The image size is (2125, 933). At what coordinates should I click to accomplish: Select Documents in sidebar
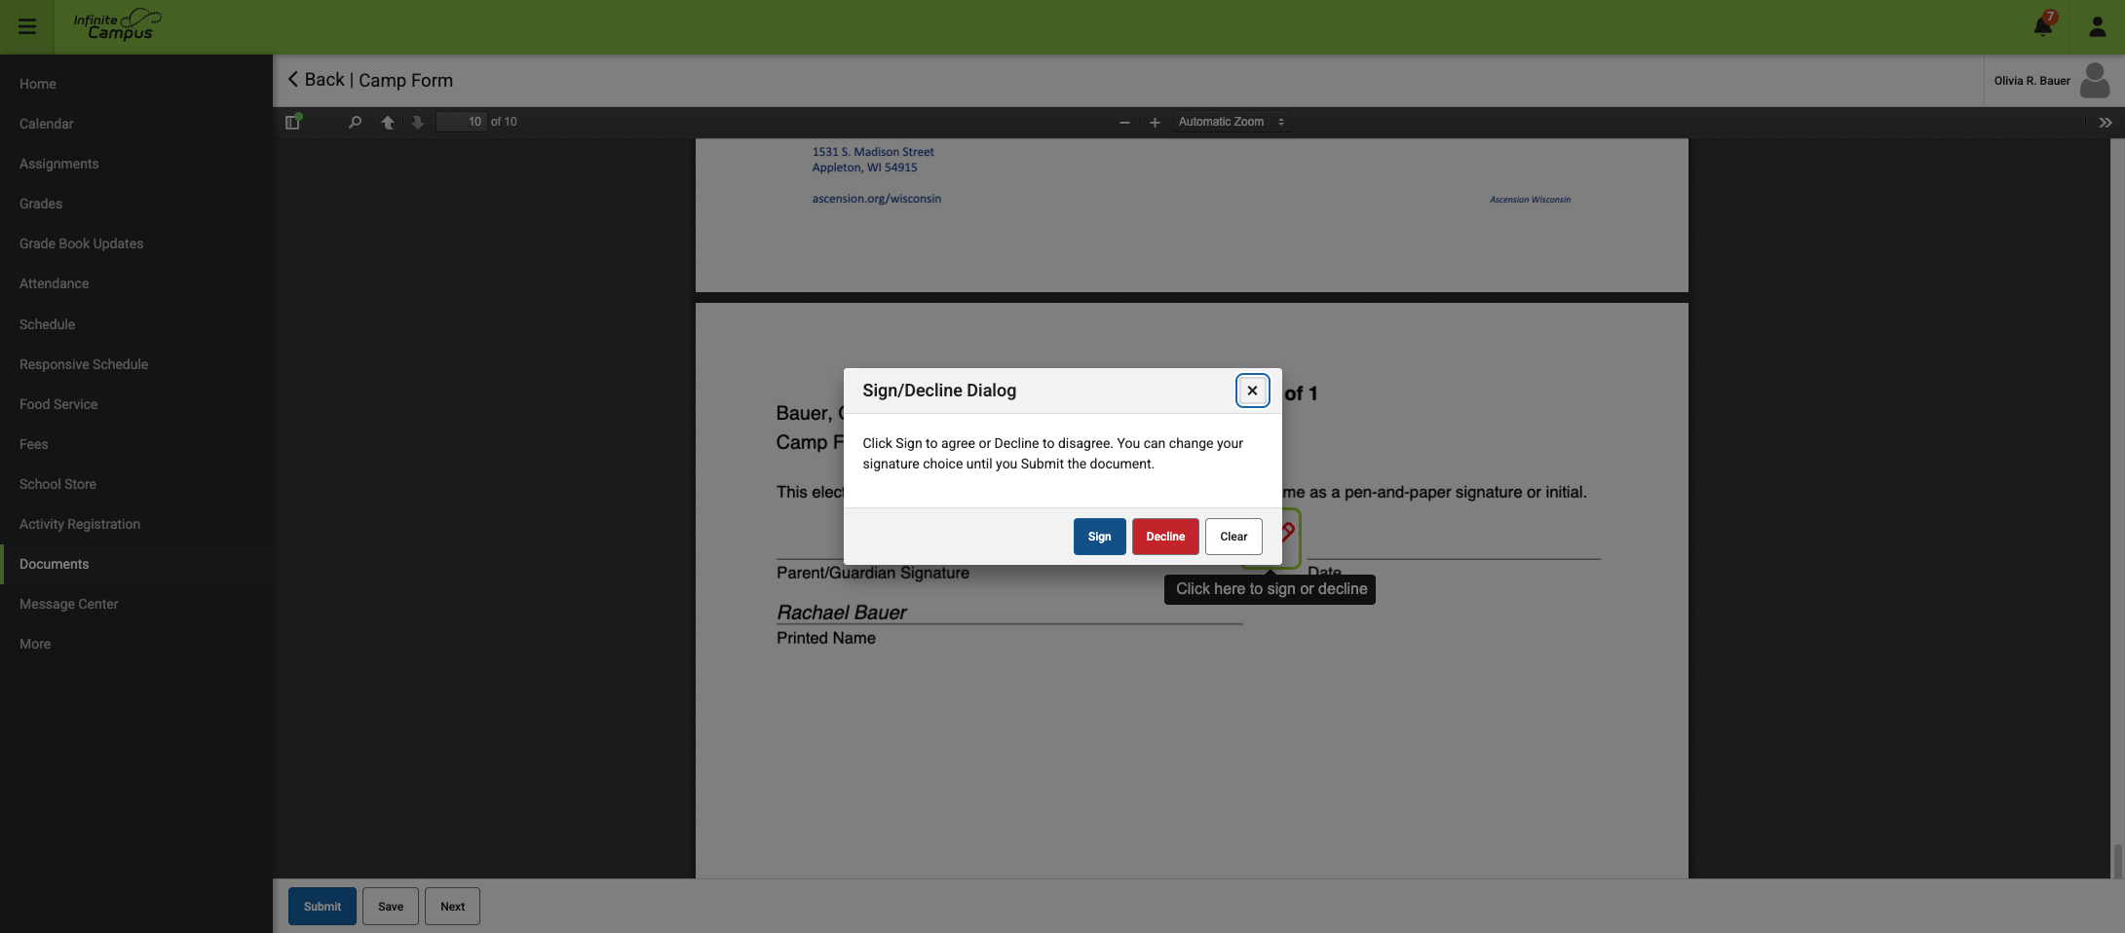[x=136, y=564]
